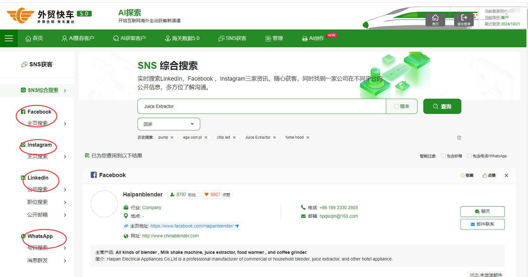Remove 'fume hood' history tag
This screenshot has height=277, width=528.
coord(308,137)
